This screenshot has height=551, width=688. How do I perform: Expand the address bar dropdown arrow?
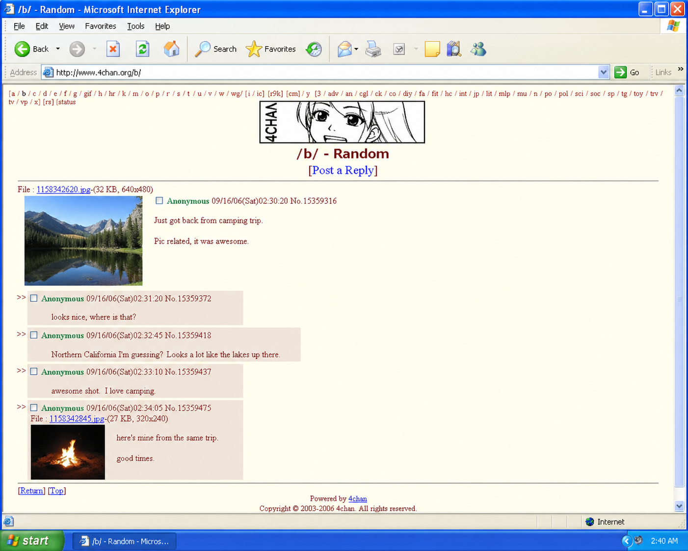(603, 73)
